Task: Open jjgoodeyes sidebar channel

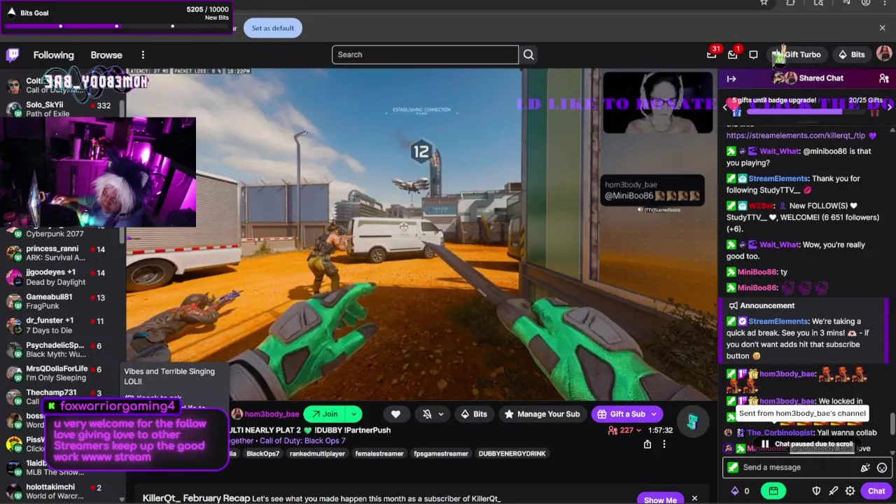Action: coord(62,277)
